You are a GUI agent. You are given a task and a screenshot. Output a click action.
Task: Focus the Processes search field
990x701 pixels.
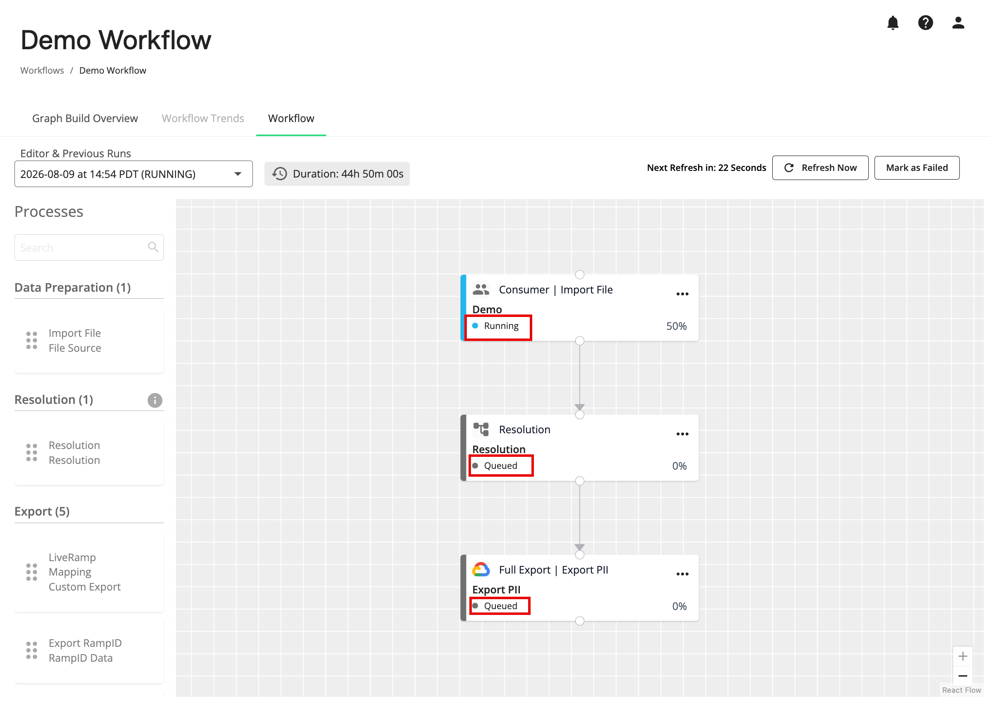click(x=89, y=247)
